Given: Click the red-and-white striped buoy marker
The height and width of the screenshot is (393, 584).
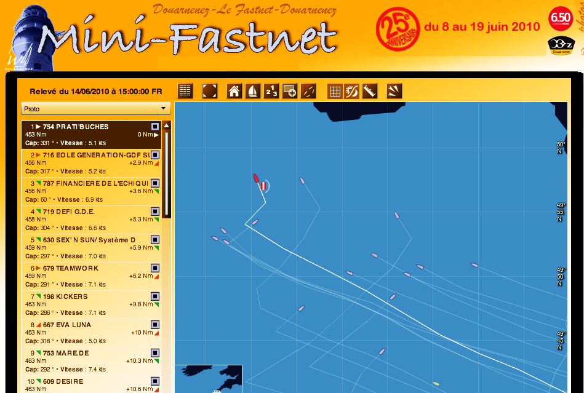Looking at the screenshot, I should (x=263, y=186).
